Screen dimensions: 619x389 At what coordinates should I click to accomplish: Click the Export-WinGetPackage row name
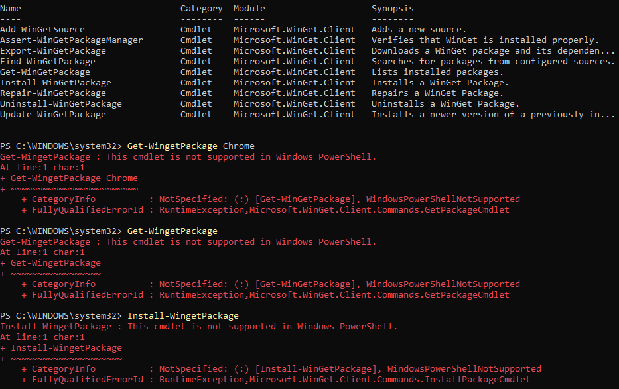(x=53, y=51)
